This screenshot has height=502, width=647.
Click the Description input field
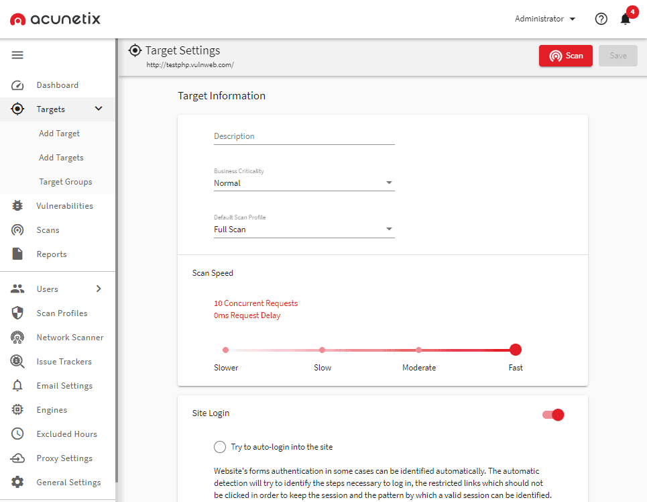point(304,136)
